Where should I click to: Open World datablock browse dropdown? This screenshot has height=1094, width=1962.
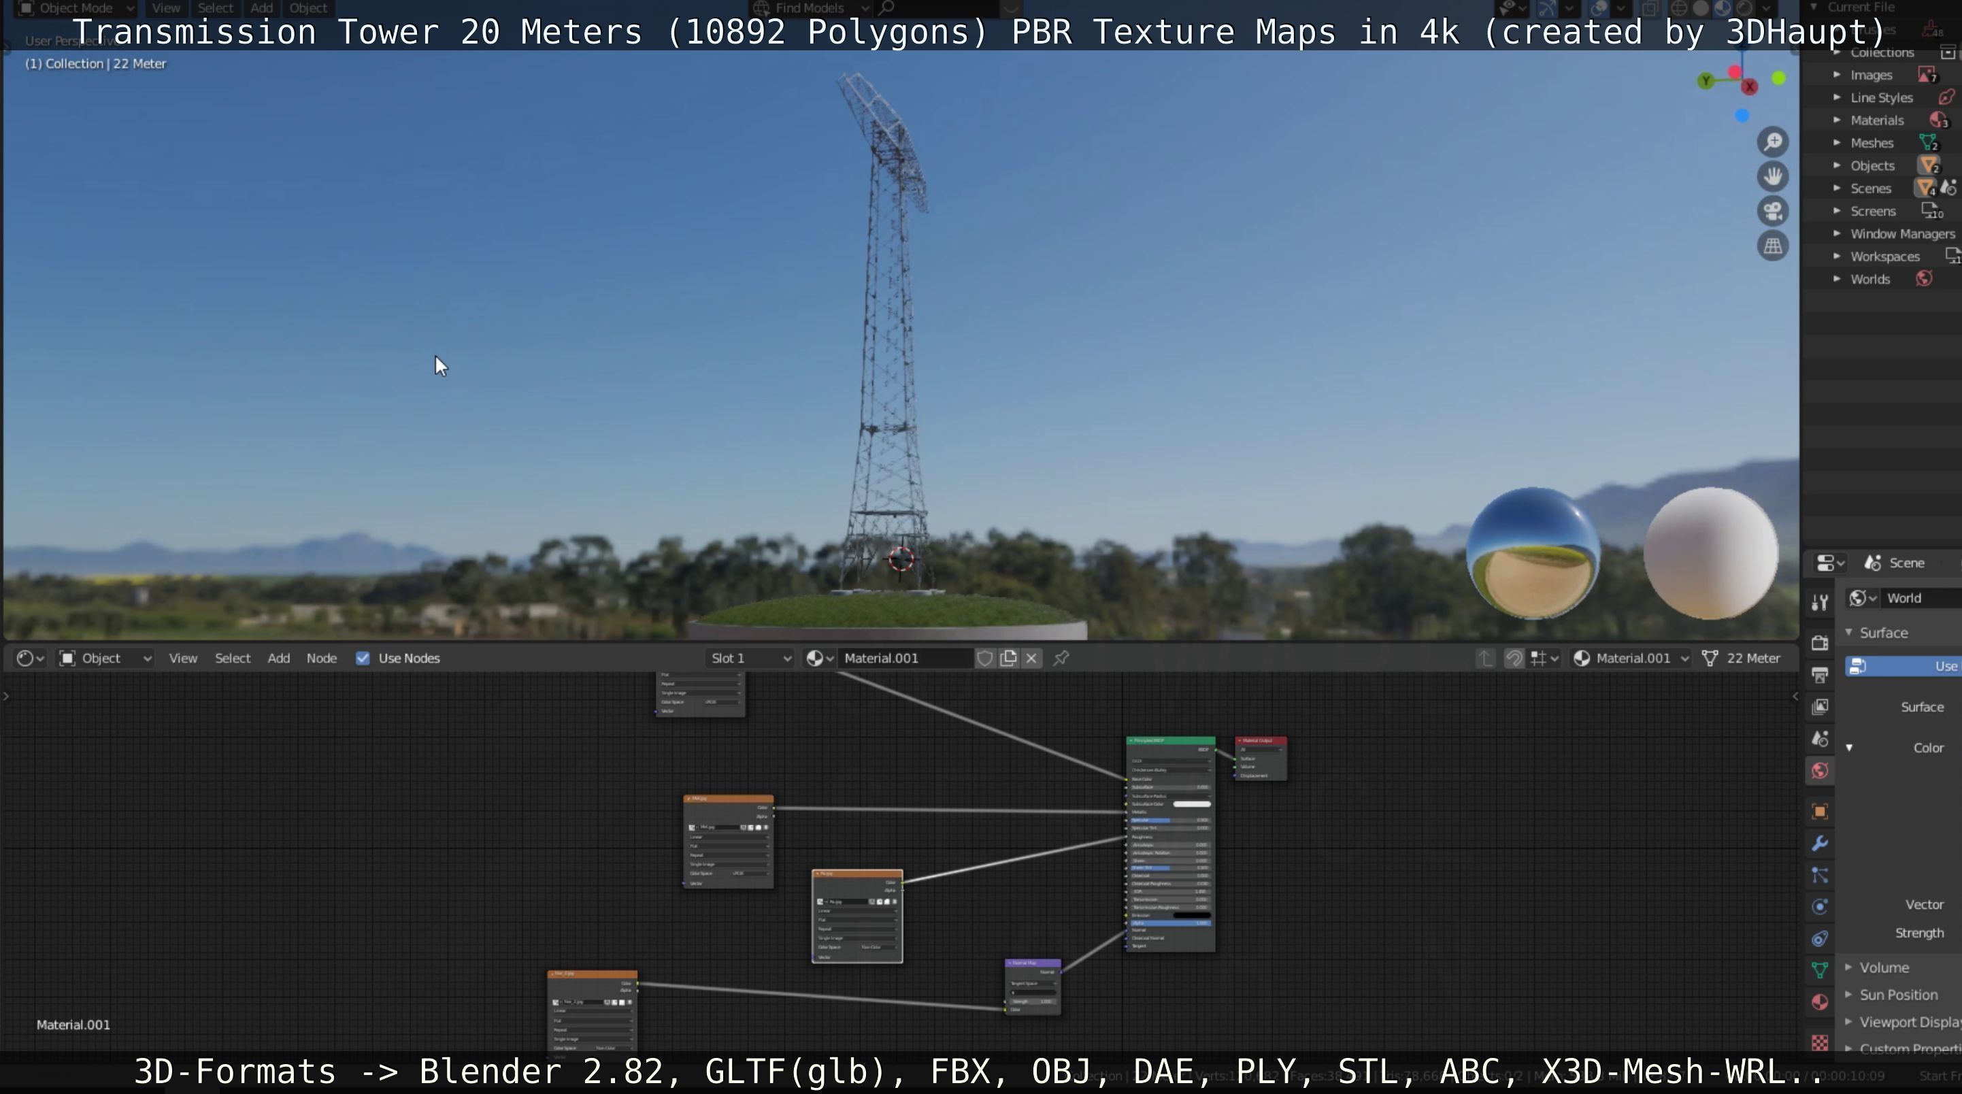[1863, 598]
